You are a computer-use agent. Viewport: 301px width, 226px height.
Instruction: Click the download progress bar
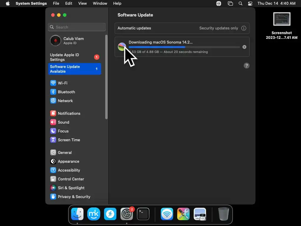coord(184,47)
